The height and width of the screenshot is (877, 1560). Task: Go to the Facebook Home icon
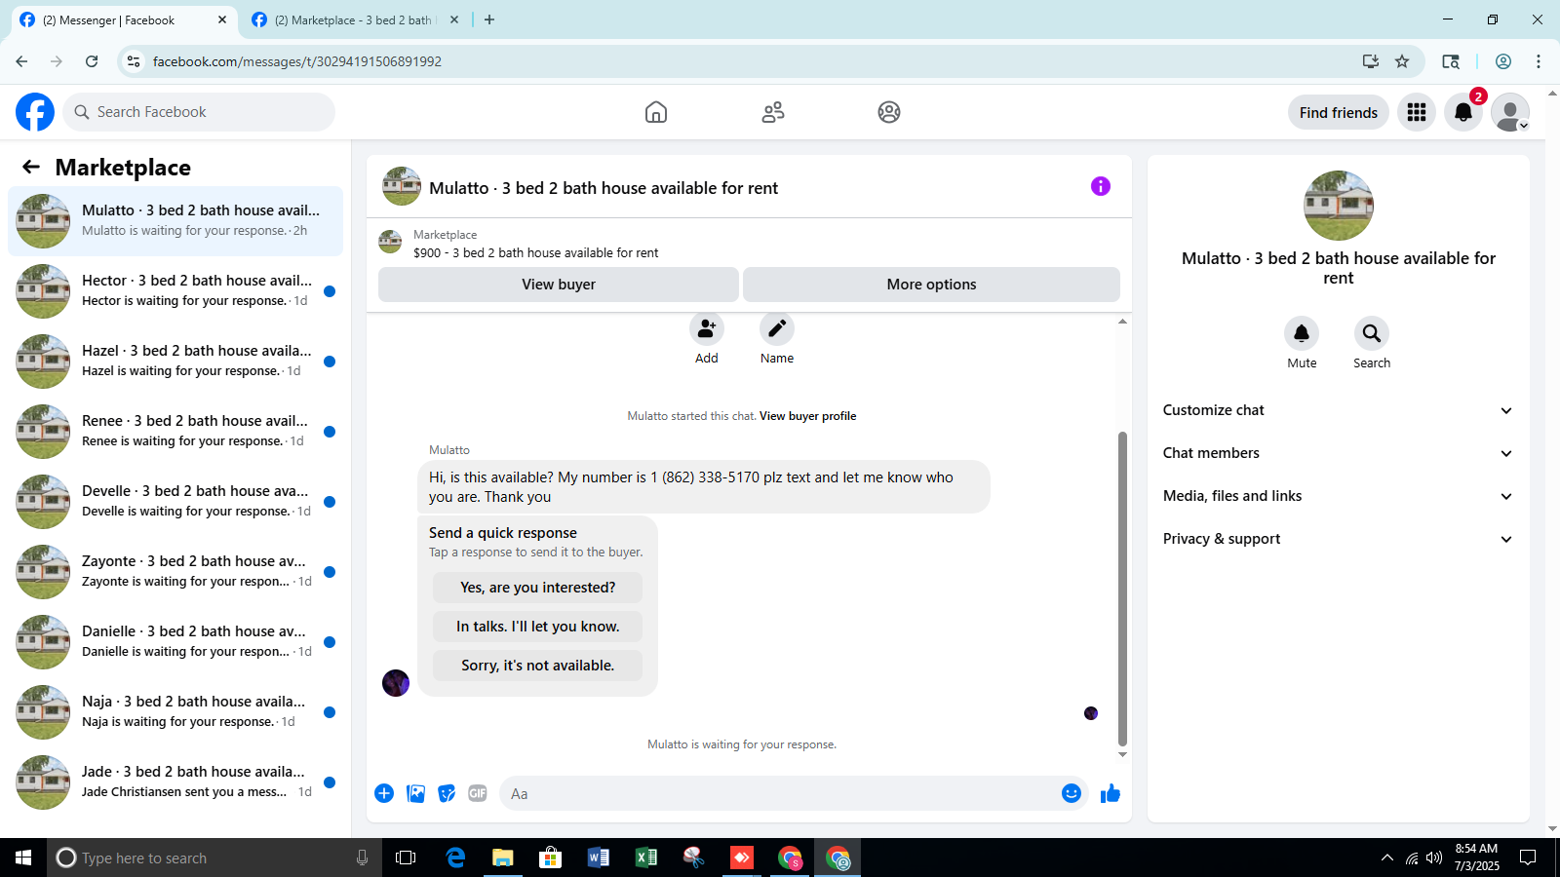click(x=656, y=112)
